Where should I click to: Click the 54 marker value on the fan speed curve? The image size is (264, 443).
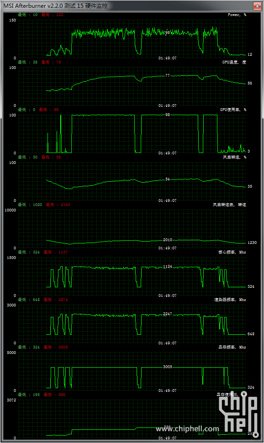[168, 179]
